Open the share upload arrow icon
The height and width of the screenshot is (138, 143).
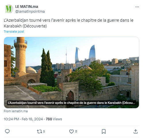136,131
